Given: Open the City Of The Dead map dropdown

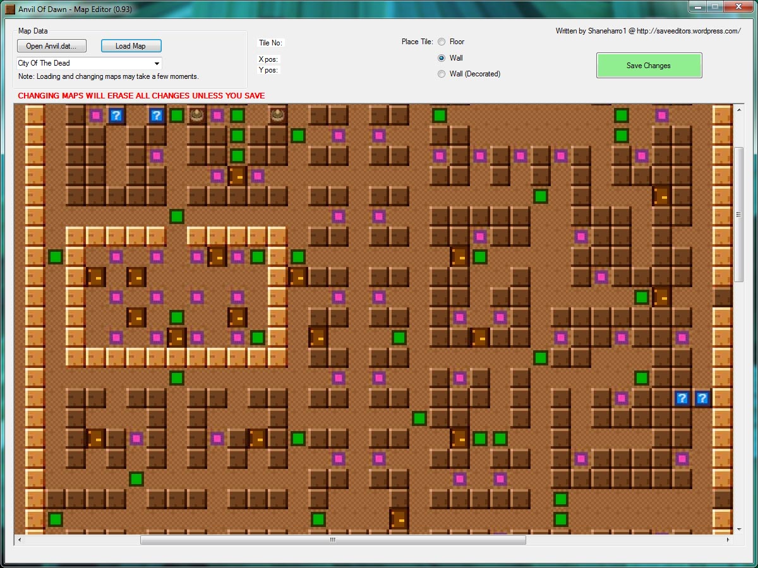Looking at the screenshot, I should (x=89, y=63).
